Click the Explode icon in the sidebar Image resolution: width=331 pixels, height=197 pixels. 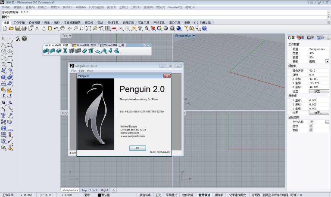(x=9, y=90)
